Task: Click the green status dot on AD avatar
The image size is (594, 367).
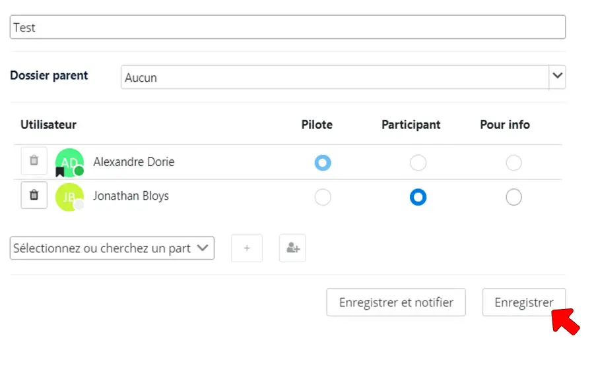Action: point(79,171)
